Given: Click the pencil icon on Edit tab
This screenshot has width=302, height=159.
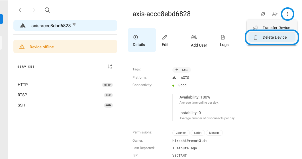Looking at the screenshot, I should point(165,37).
